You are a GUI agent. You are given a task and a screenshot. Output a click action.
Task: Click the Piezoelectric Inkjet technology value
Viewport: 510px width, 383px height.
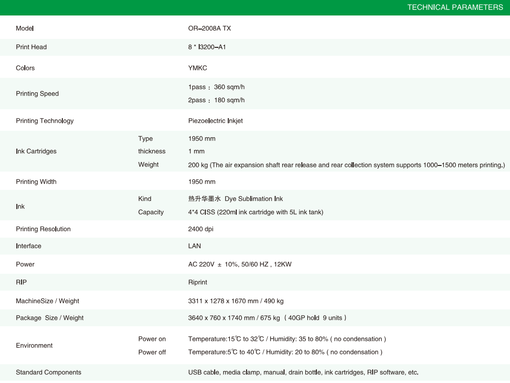click(x=215, y=121)
